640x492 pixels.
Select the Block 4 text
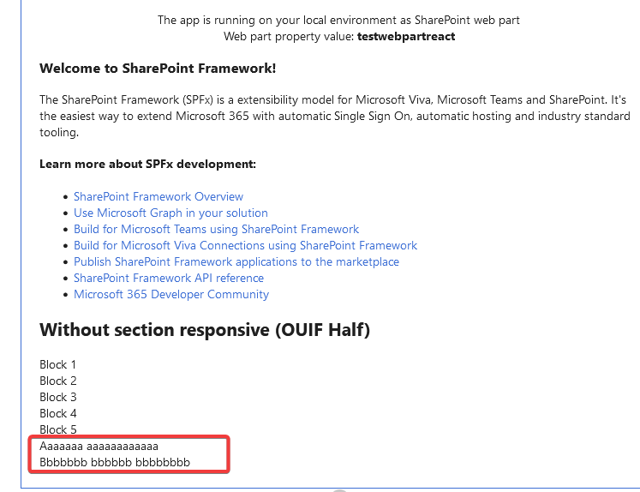[x=58, y=414]
